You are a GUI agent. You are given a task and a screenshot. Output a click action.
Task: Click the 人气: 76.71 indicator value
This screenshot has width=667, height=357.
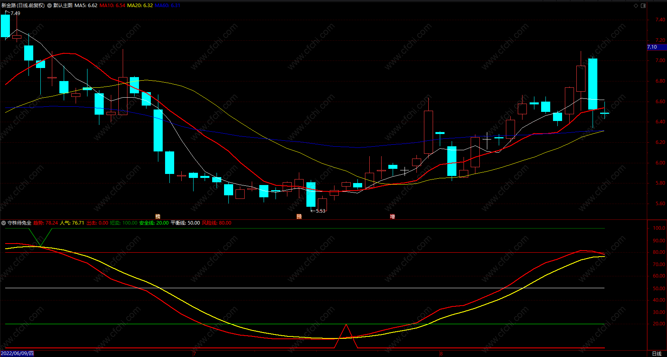(x=72, y=223)
